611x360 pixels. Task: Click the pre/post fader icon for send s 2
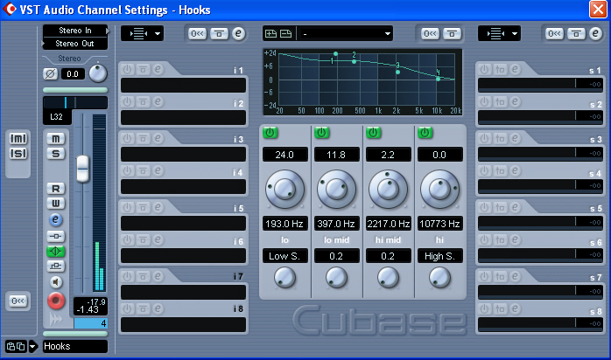(x=501, y=102)
